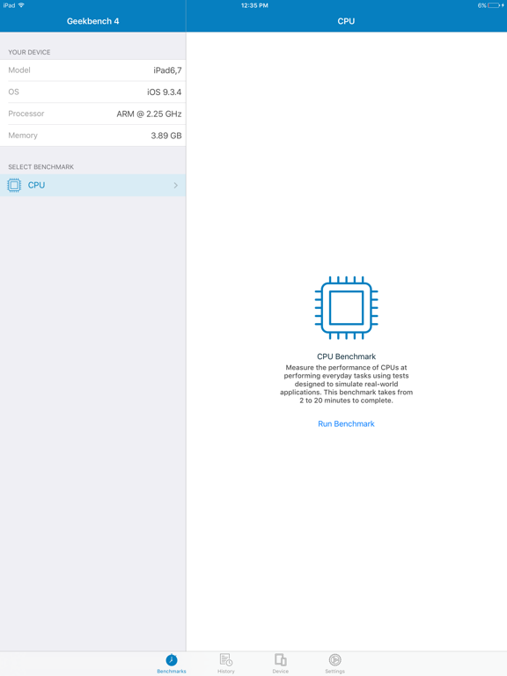507x676 pixels.
Task: Click the Memory label
Action: 23,136
